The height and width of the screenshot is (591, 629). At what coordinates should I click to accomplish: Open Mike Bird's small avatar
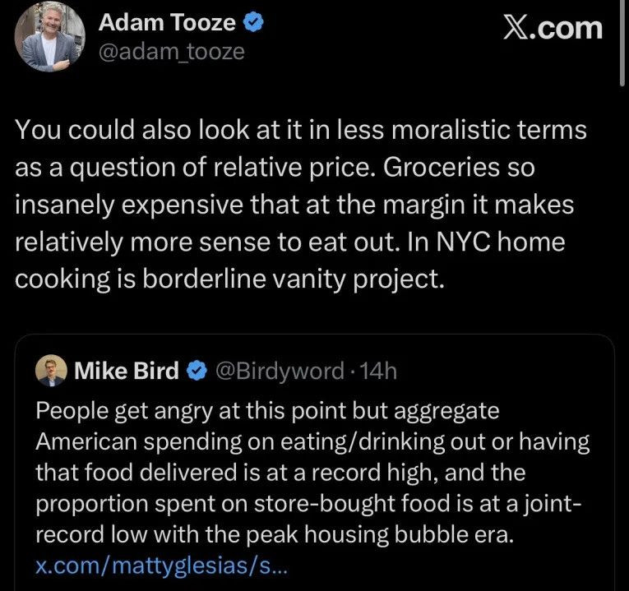point(51,372)
